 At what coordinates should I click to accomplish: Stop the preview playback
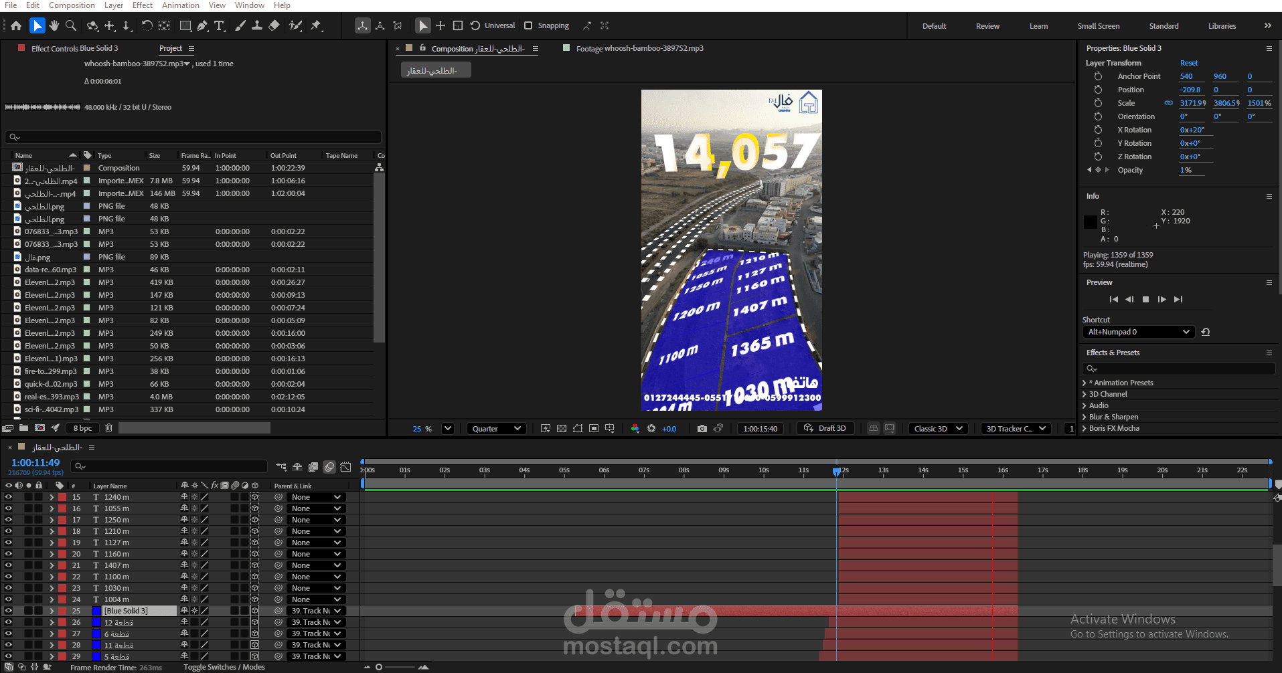coord(1145,300)
